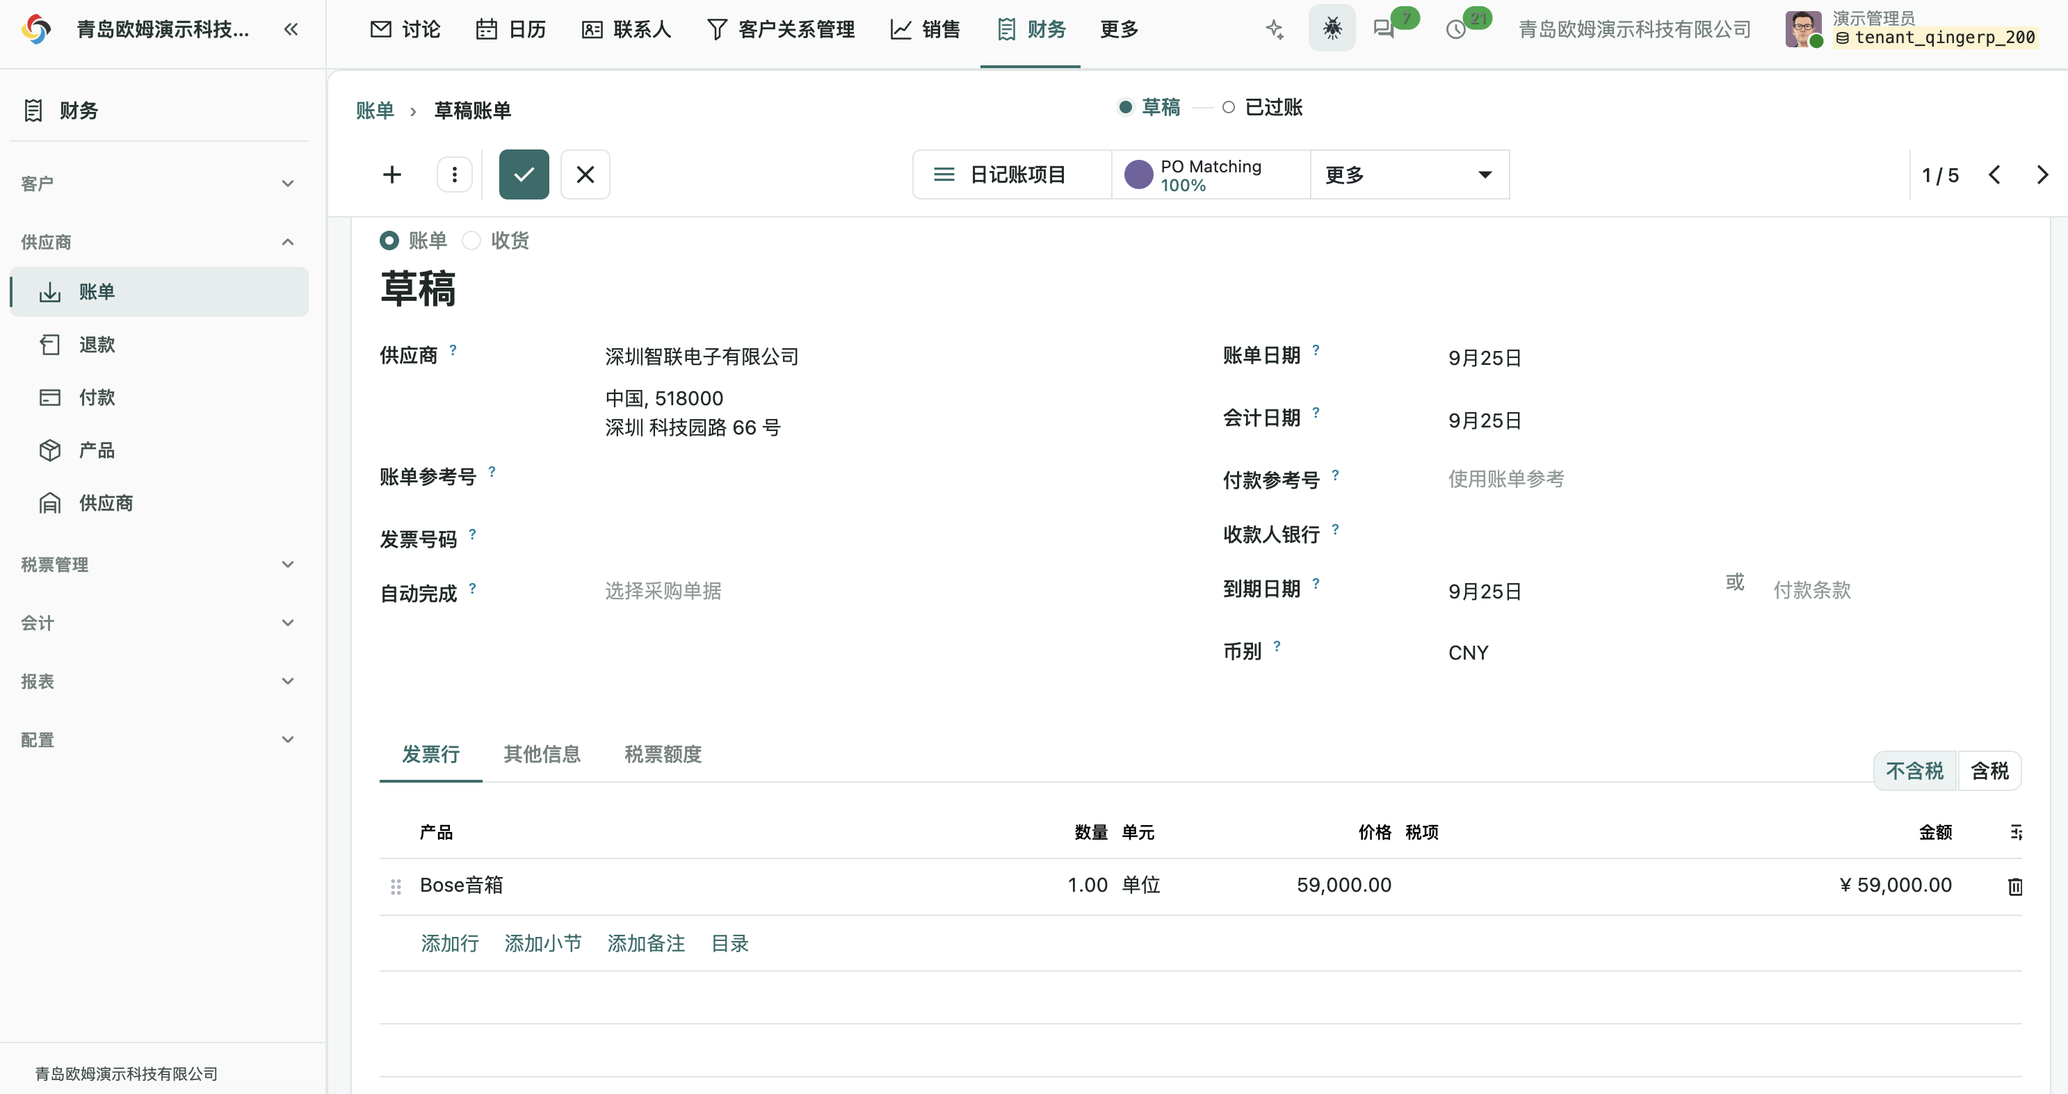2068x1094 pixels.
Task: Open the activities clock icon
Action: [1456, 30]
